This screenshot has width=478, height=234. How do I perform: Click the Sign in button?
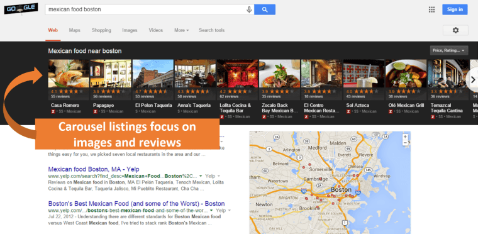(455, 9)
